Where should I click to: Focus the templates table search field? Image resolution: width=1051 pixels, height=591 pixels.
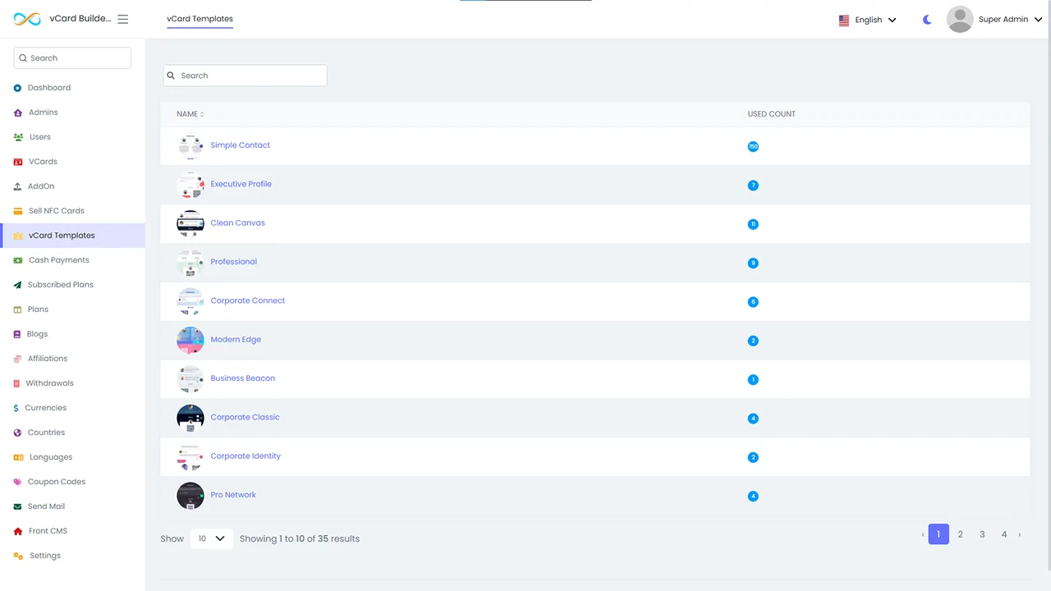pos(245,76)
